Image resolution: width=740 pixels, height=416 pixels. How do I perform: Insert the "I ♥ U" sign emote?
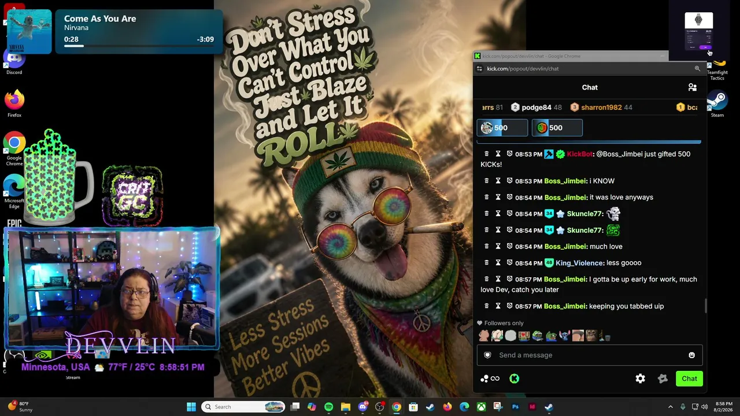(x=524, y=336)
